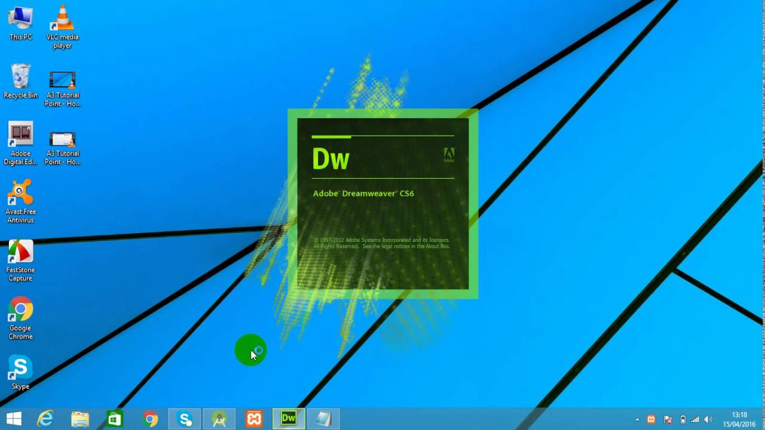This screenshot has height=430, width=765.
Task: Launch Internet Explorer from the taskbar
Action: point(45,419)
